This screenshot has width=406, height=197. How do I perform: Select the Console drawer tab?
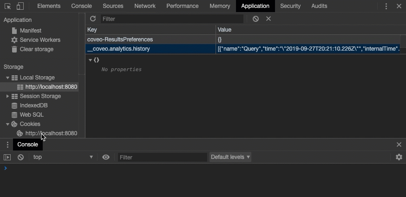(x=28, y=144)
